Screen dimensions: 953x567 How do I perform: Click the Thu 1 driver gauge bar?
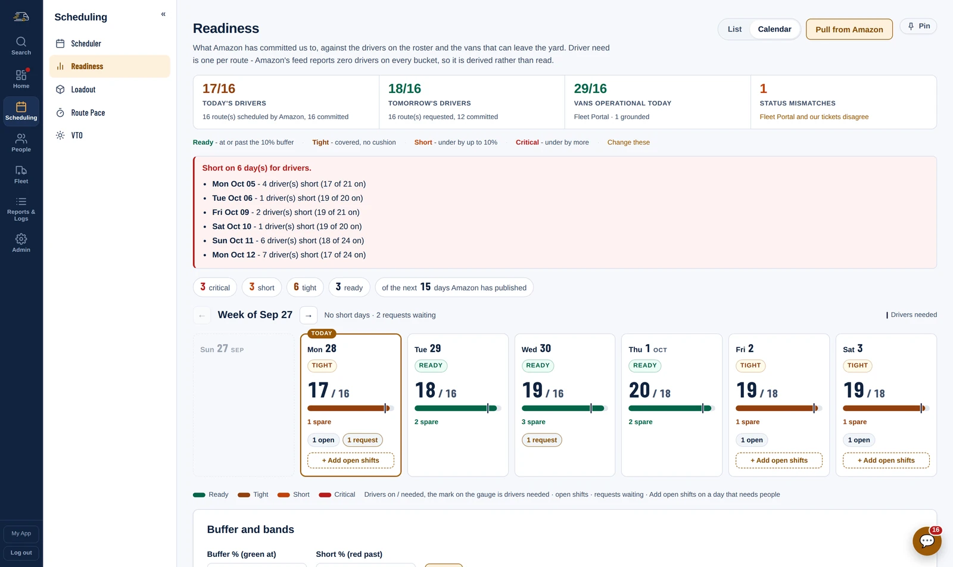672,408
